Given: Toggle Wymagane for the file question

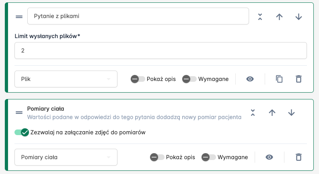Looking at the screenshot, I should [x=189, y=79].
